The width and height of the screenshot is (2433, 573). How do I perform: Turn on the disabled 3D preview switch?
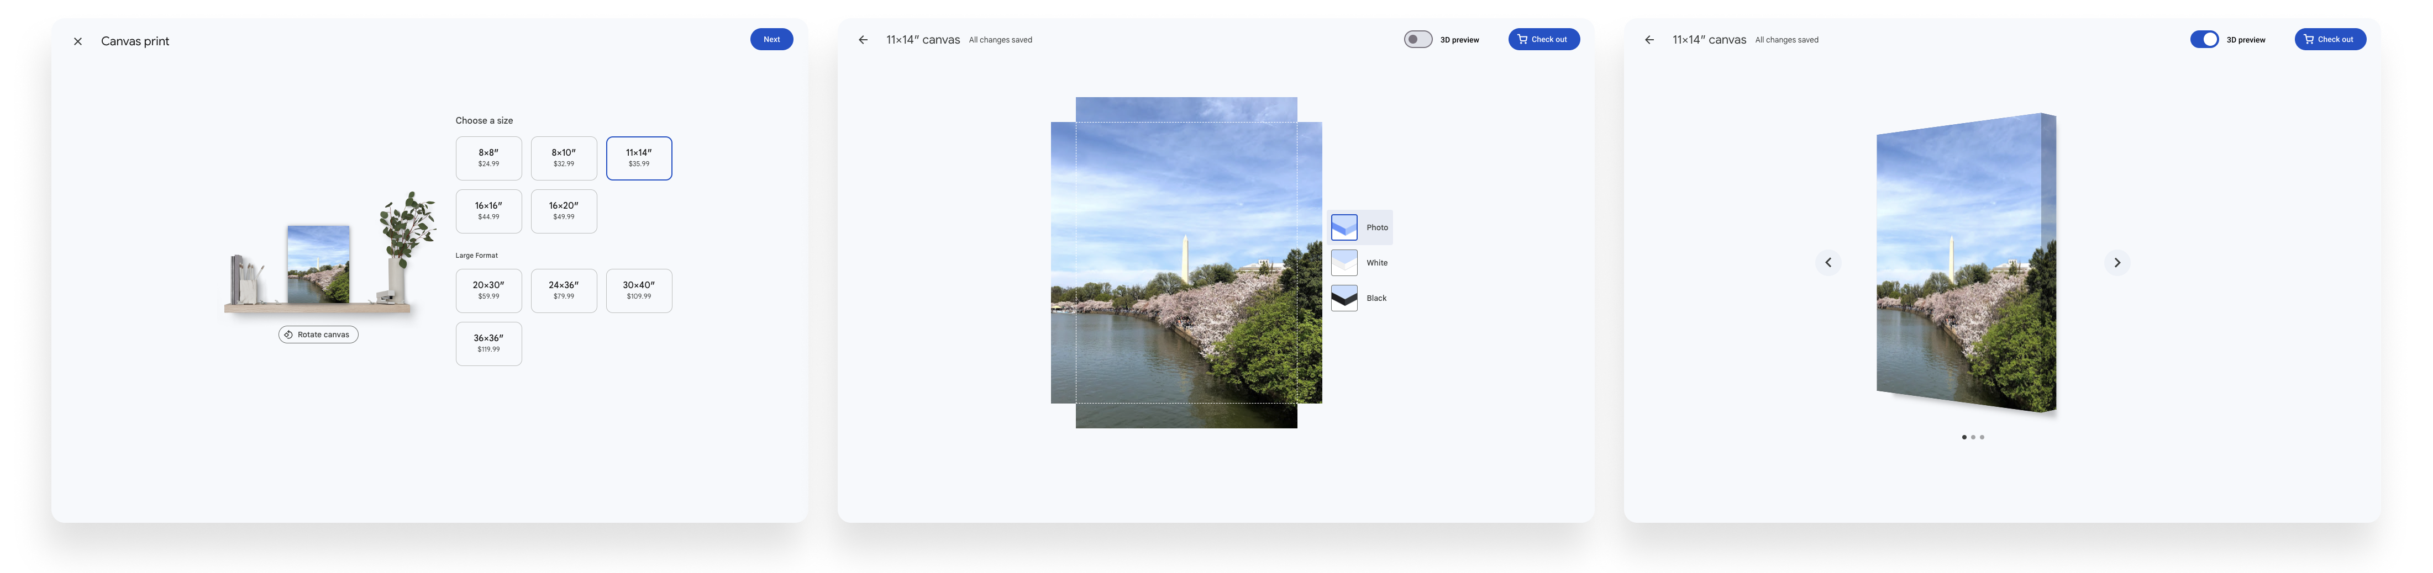coord(1417,40)
